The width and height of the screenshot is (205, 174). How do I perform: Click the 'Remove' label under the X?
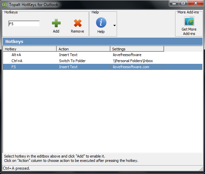(x=78, y=31)
